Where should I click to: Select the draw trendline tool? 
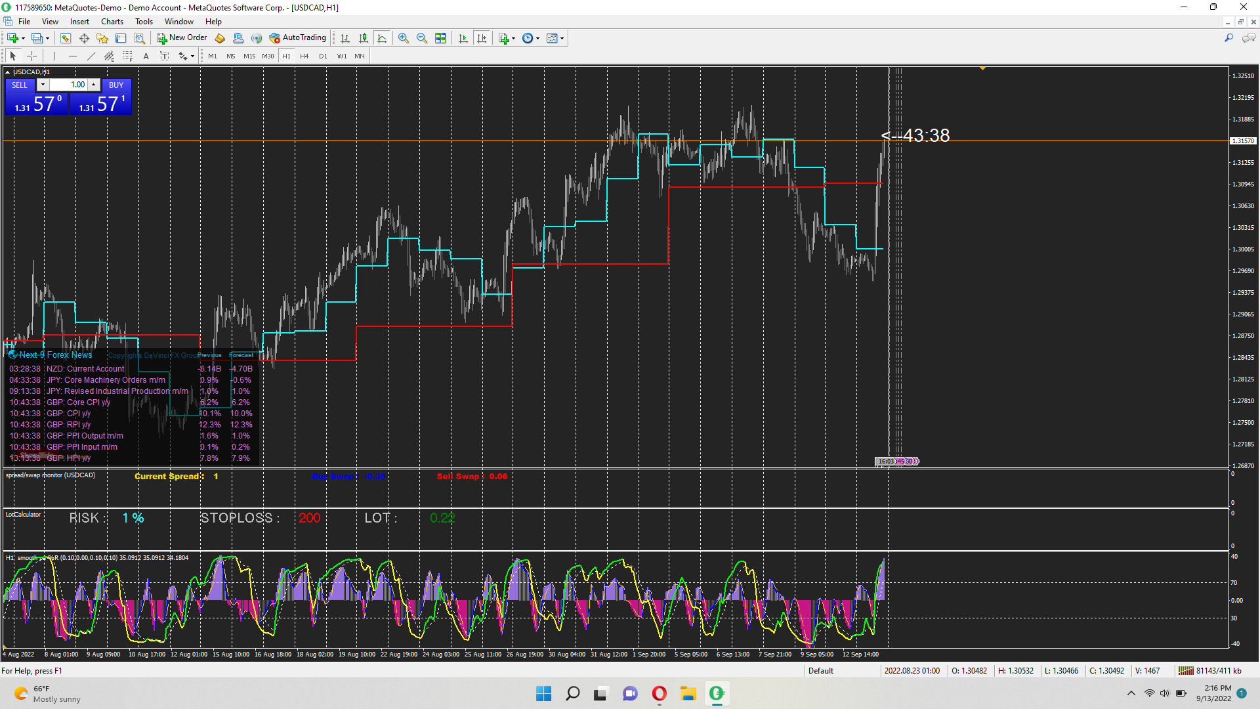(91, 56)
